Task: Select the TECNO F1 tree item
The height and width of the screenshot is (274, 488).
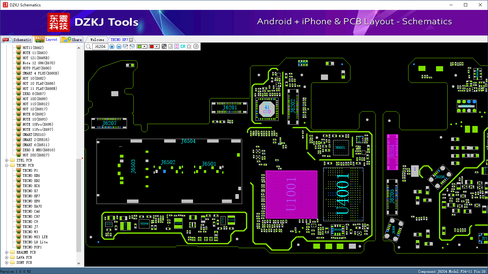Action: (30, 170)
